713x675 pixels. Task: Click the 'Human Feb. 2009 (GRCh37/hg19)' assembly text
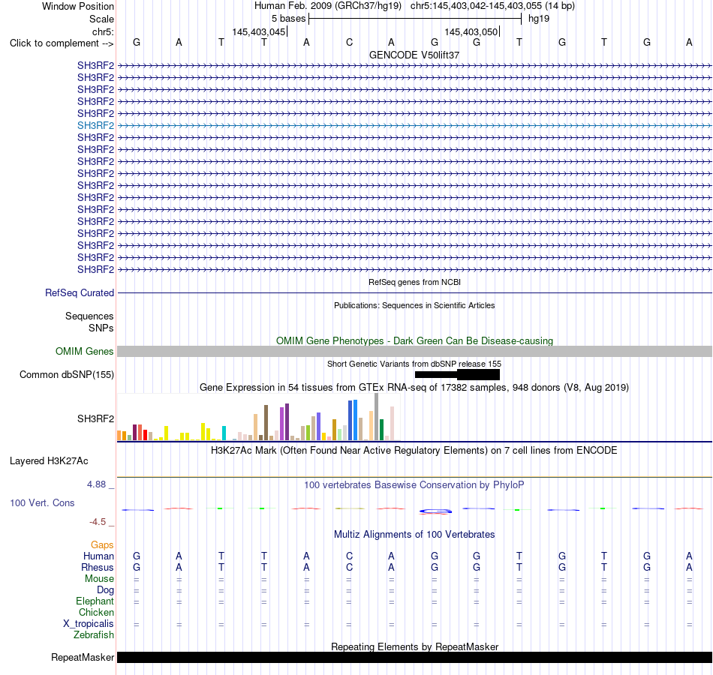328,6
